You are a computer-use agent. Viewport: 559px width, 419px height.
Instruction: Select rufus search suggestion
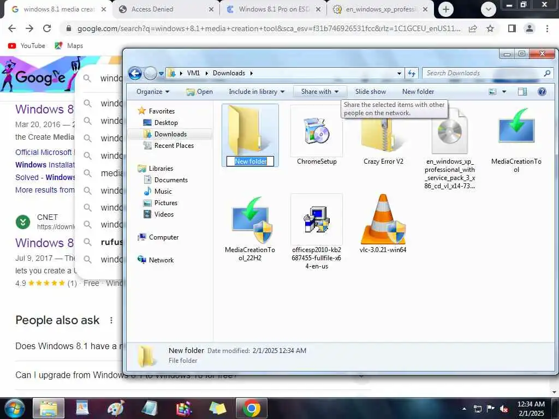[x=112, y=242]
